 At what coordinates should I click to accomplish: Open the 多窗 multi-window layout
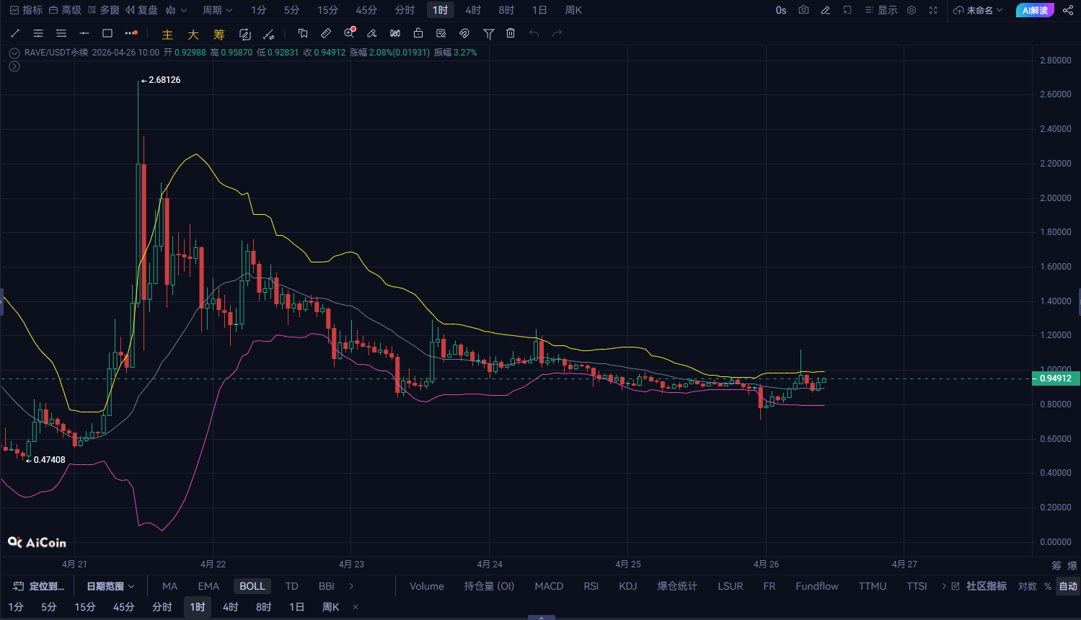(x=103, y=10)
